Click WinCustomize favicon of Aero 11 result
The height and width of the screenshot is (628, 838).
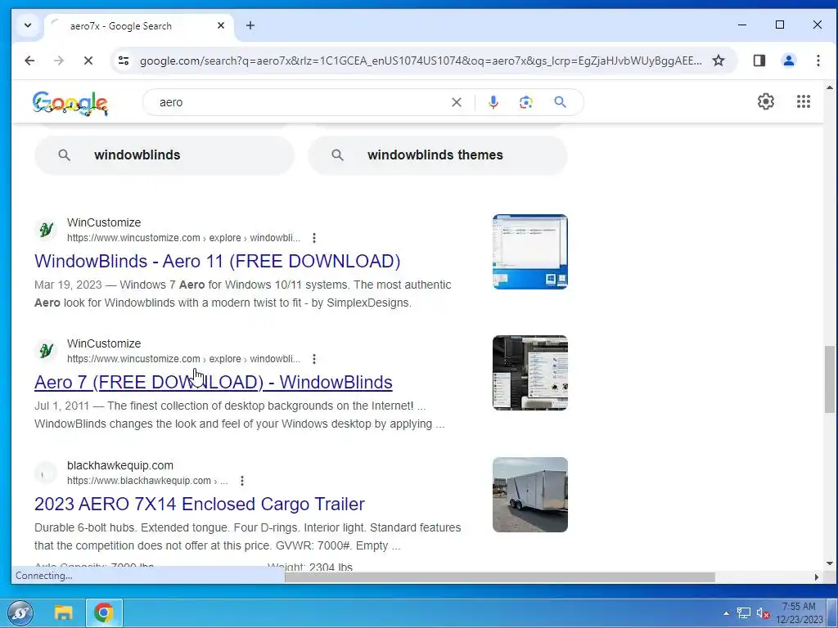click(46, 230)
